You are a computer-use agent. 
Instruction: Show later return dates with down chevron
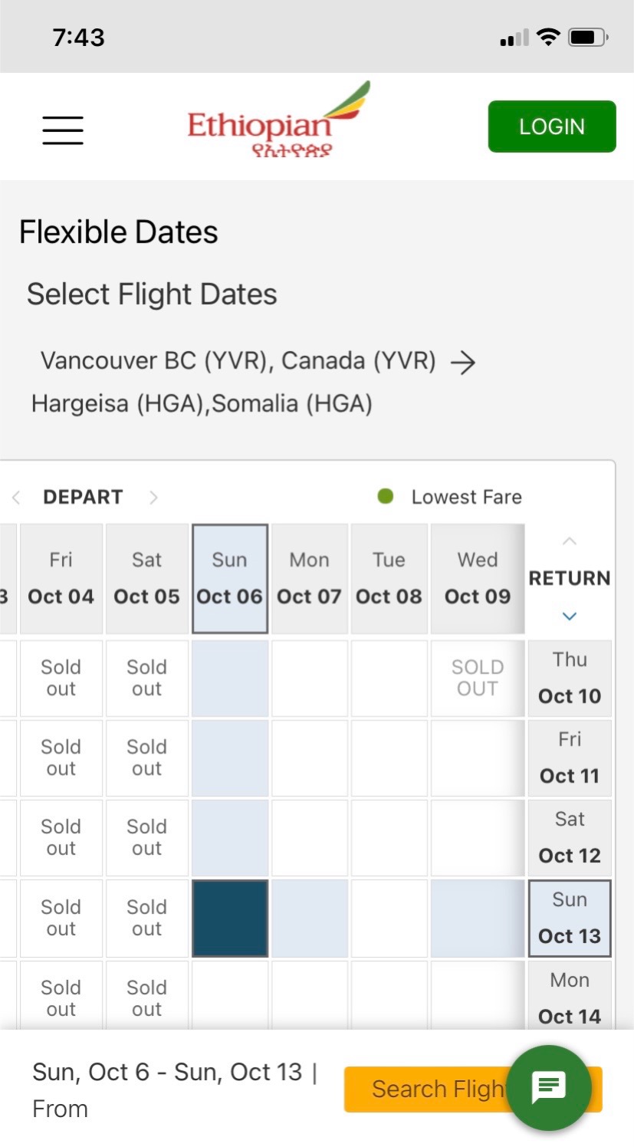pyautogui.click(x=569, y=616)
